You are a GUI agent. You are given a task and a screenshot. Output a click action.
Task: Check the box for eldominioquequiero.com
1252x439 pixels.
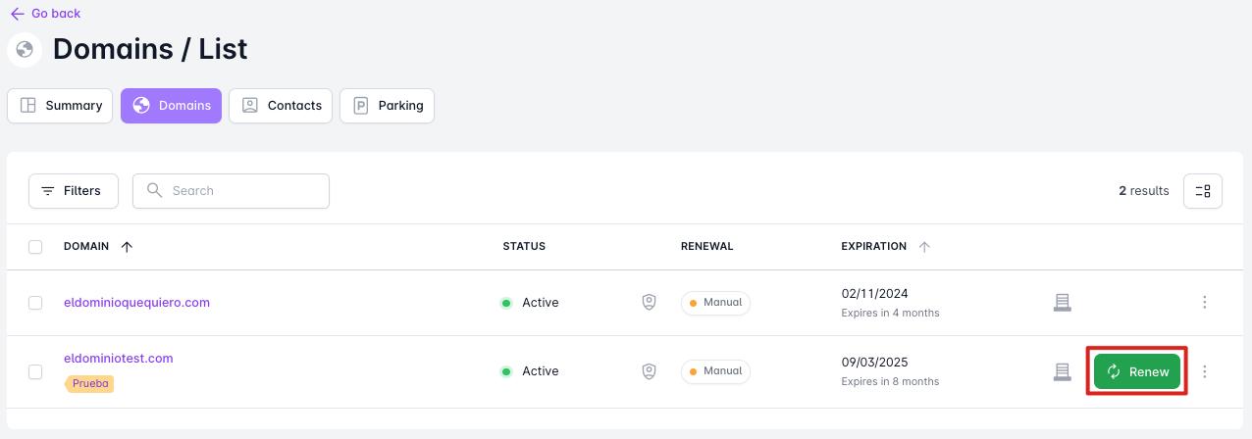[35, 303]
